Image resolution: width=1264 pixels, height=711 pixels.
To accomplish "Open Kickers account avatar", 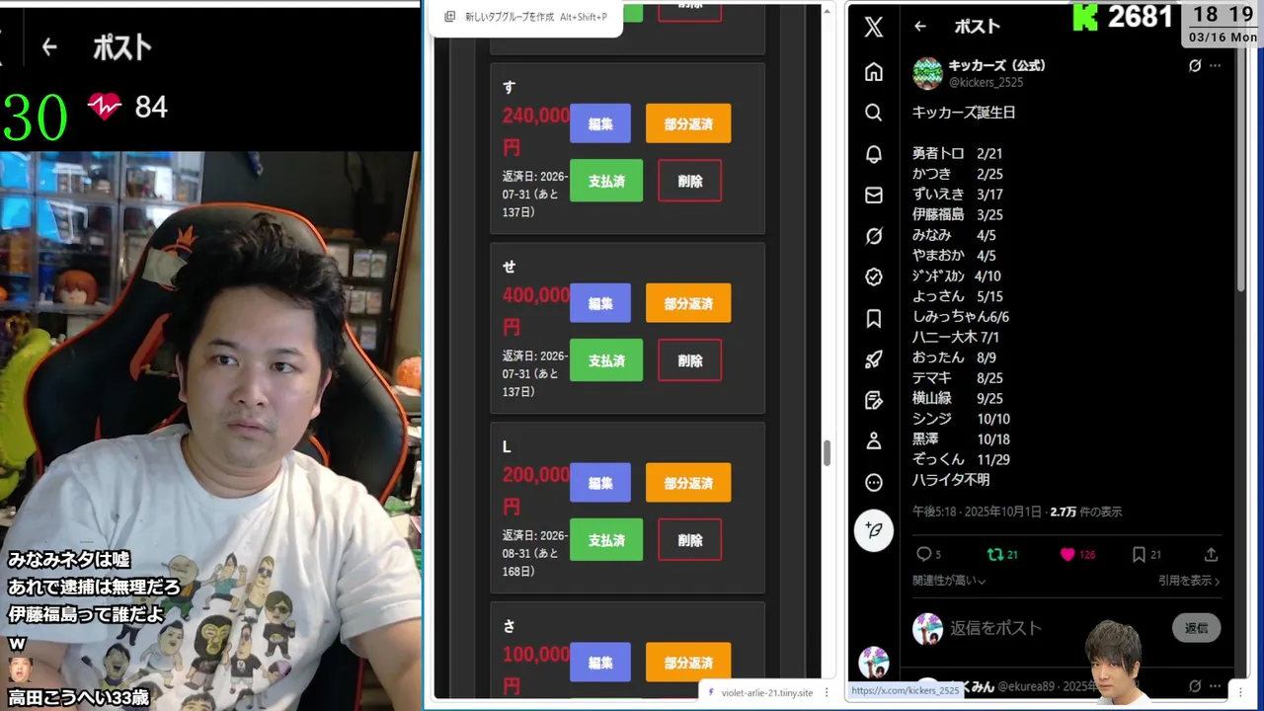I will 927,73.
